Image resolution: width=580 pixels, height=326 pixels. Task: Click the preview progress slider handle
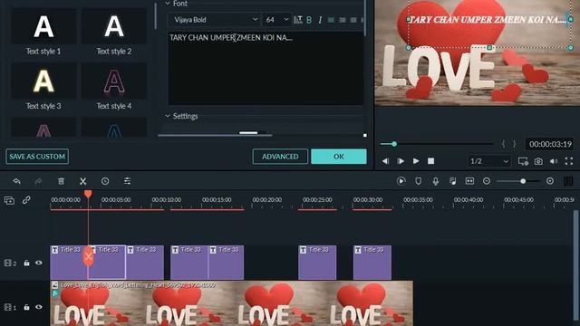[x=394, y=144]
